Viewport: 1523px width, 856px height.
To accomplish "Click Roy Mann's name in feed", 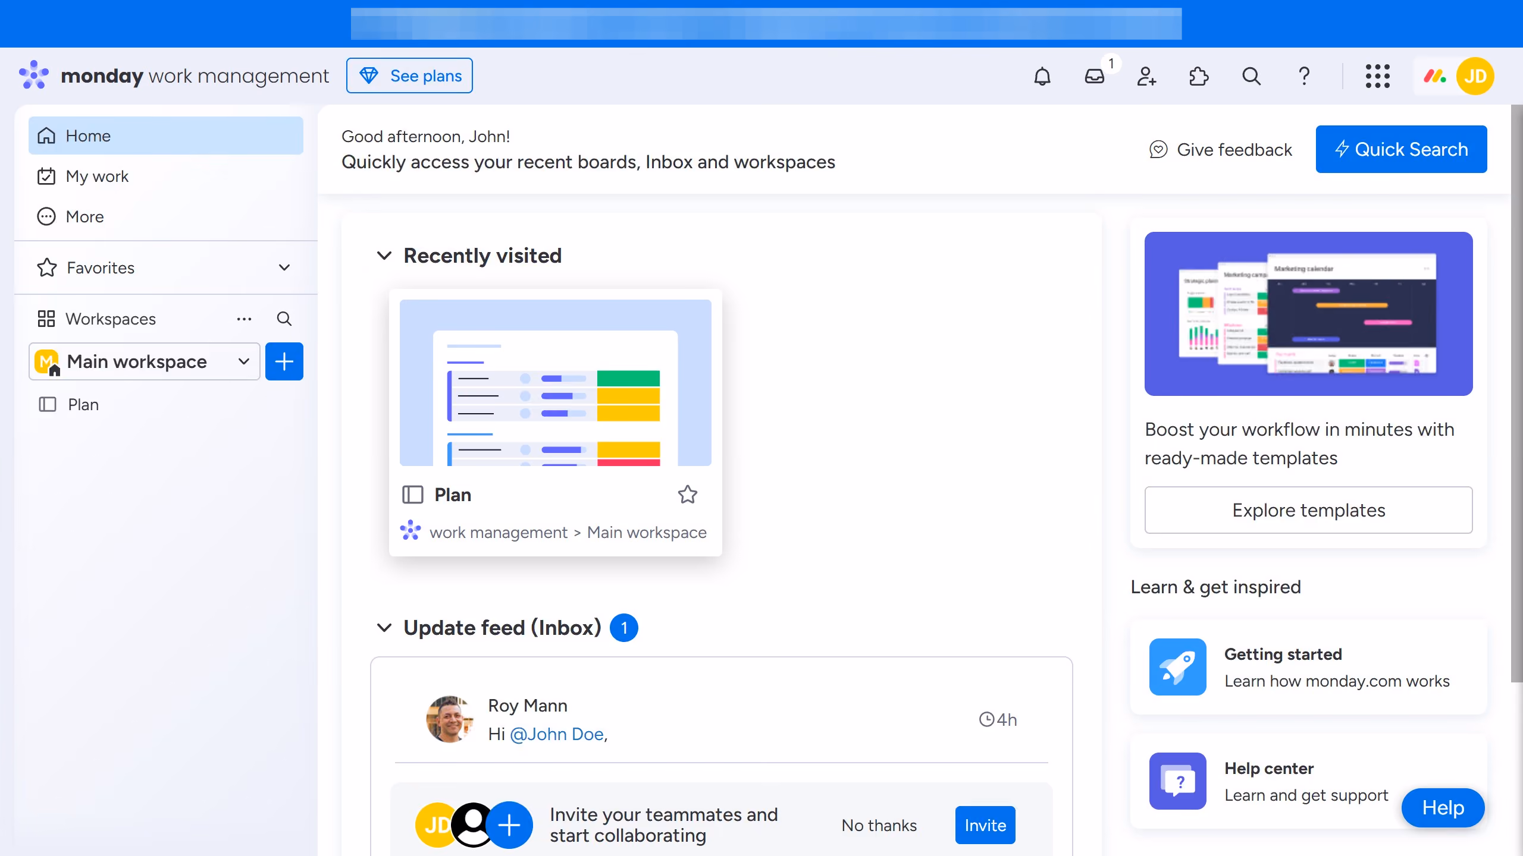I will (x=527, y=705).
